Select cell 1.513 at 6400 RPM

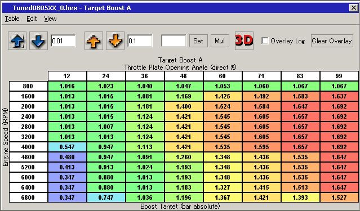300,187
